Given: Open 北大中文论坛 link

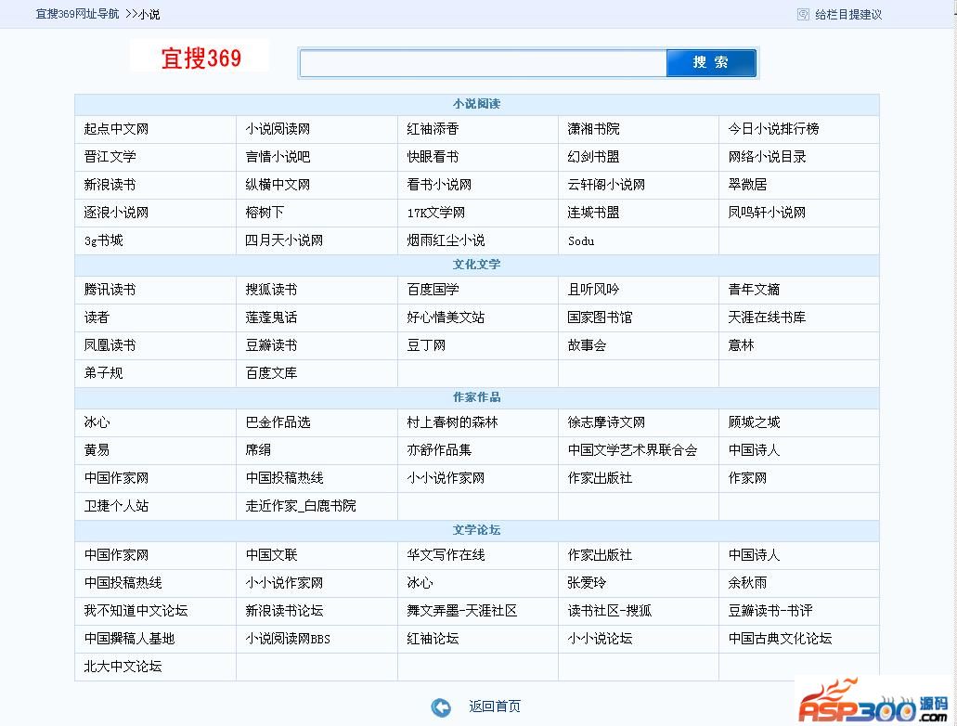Looking at the screenshot, I should coord(123,667).
